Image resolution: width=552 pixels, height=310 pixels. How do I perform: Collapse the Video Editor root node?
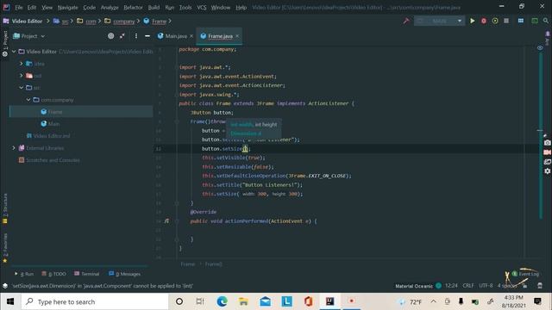point(14,52)
